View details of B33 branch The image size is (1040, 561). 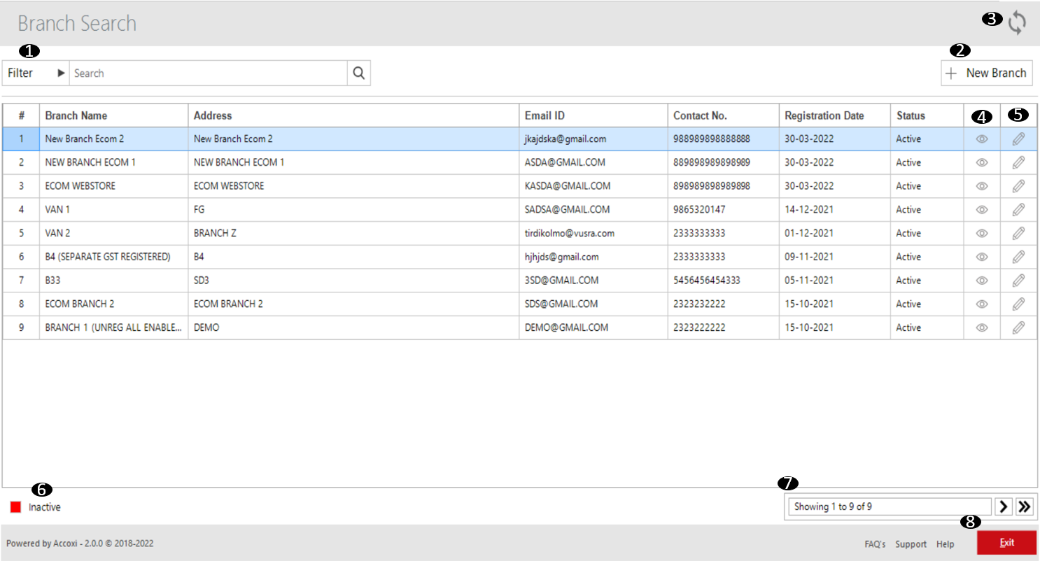pyautogui.click(x=982, y=280)
